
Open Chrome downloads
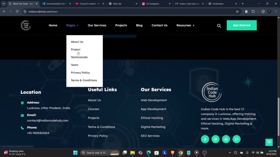tap(263, 11)
